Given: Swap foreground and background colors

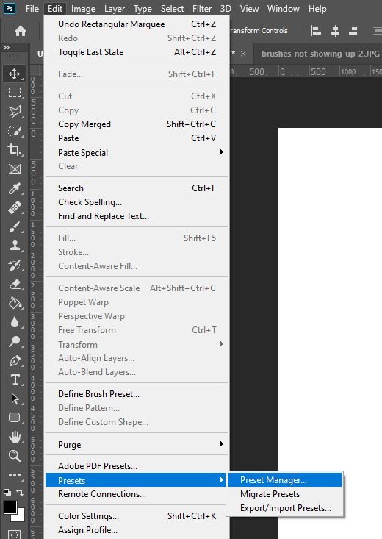Looking at the screenshot, I should [x=21, y=493].
